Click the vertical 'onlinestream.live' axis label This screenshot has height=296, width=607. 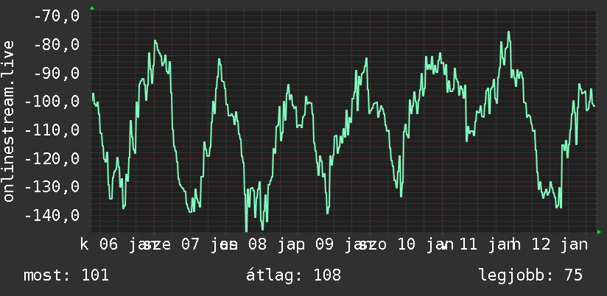(x=8, y=121)
